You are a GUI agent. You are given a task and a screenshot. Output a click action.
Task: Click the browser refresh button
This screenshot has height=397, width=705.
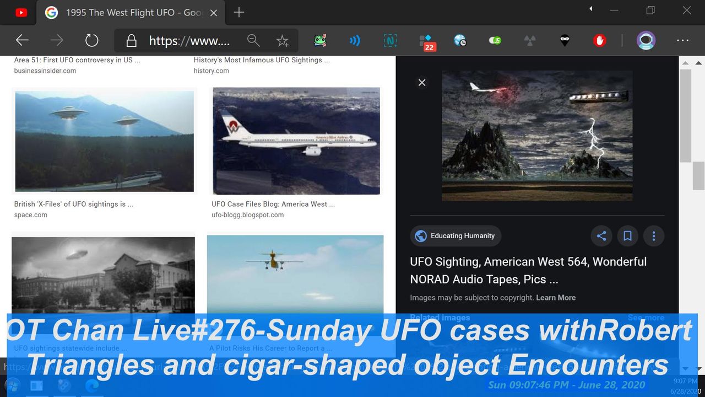pos(91,40)
